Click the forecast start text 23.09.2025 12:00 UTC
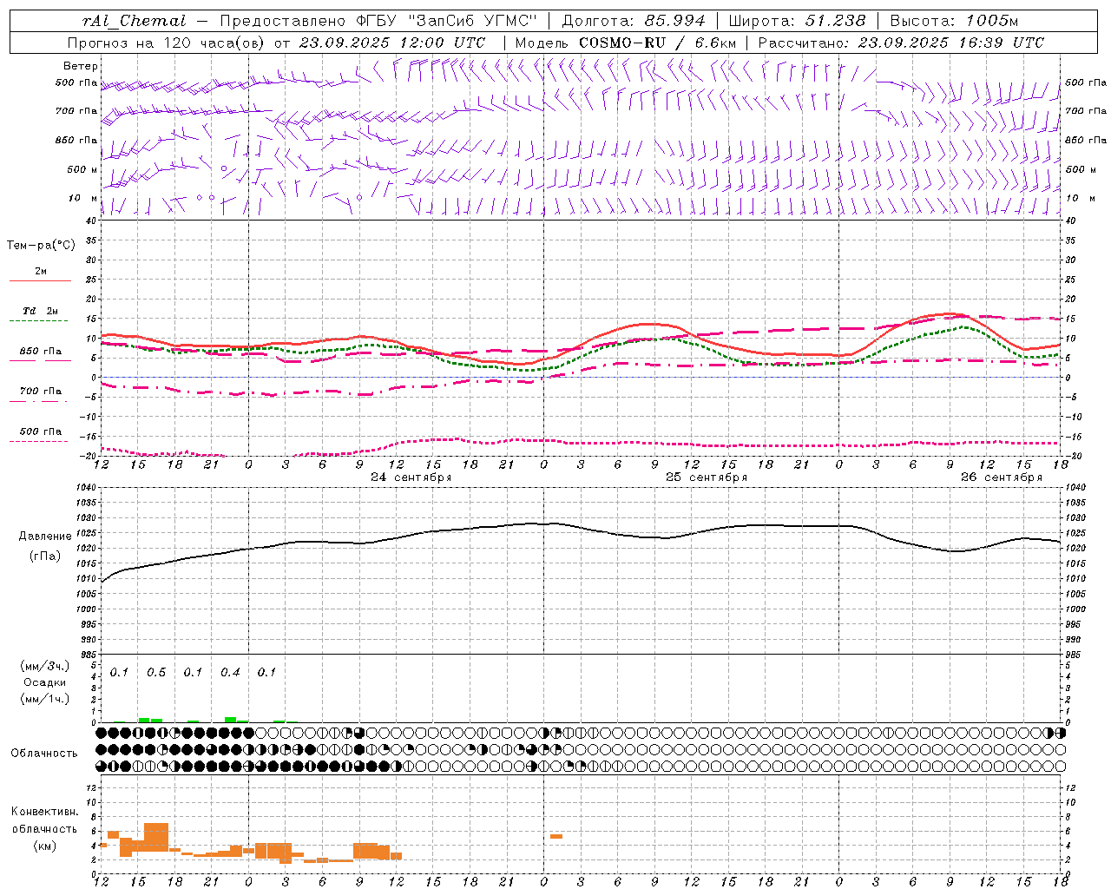 click(392, 43)
